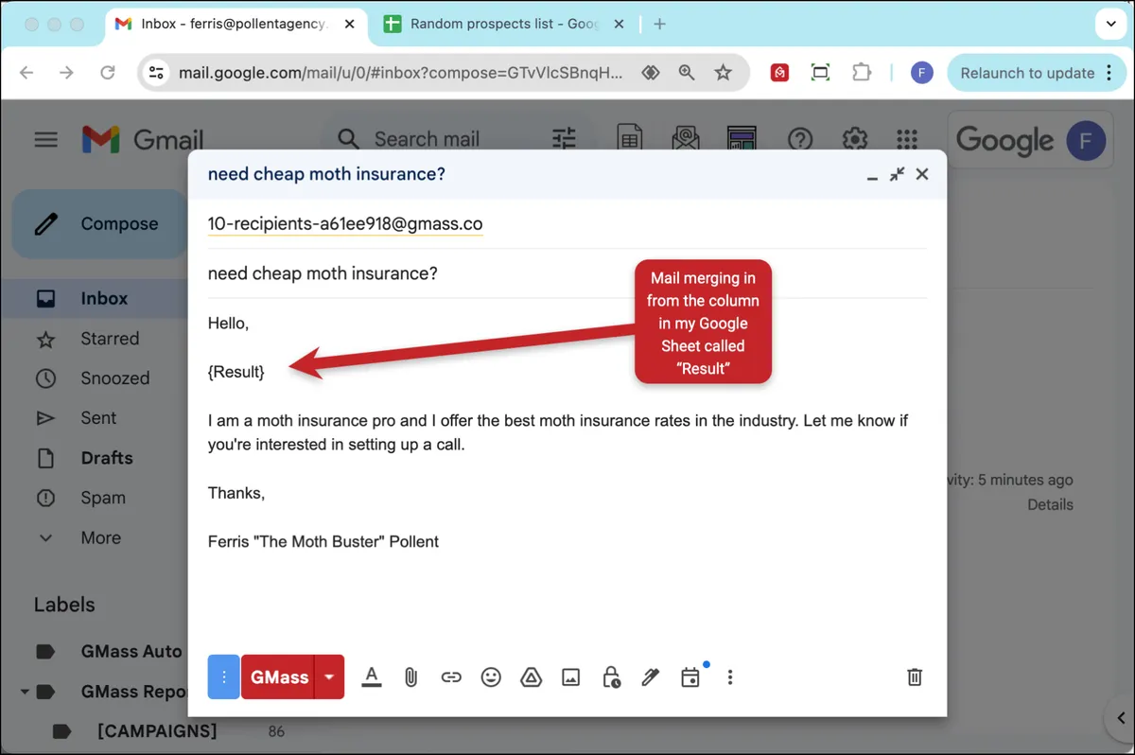Image resolution: width=1135 pixels, height=755 pixels.
Task: Insert a link using the chain icon
Action: (x=451, y=677)
